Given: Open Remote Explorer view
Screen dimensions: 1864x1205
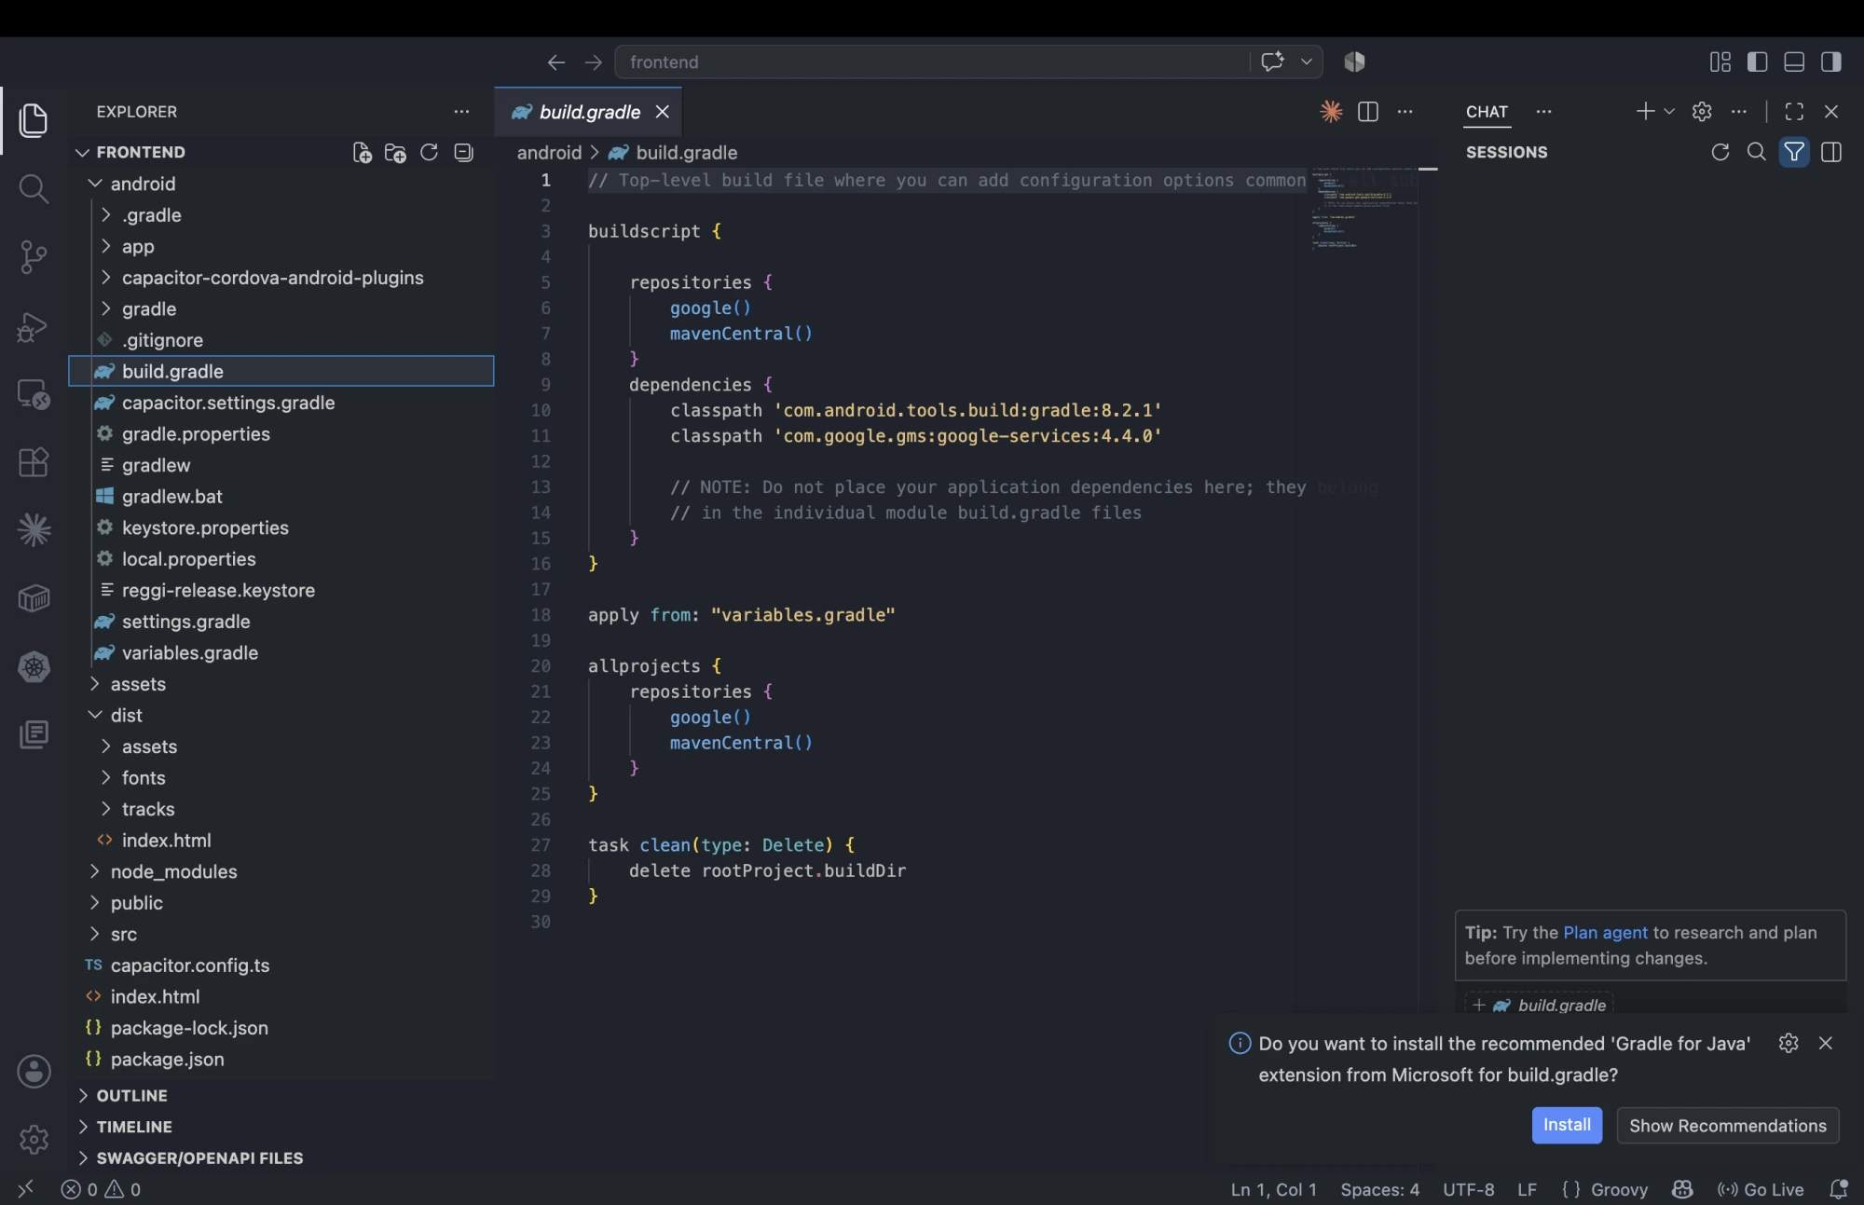Looking at the screenshot, I should click(34, 394).
